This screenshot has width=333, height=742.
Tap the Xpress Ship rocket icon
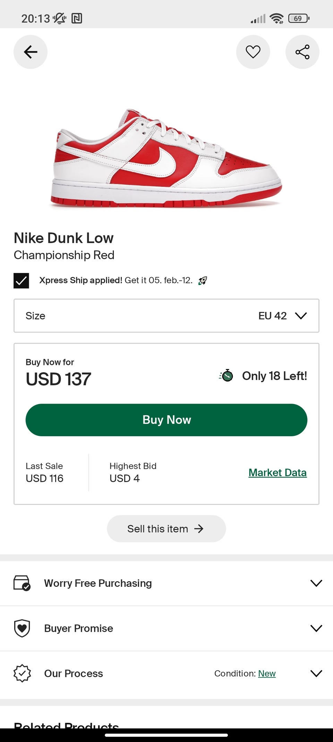click(x=203, y=281)
